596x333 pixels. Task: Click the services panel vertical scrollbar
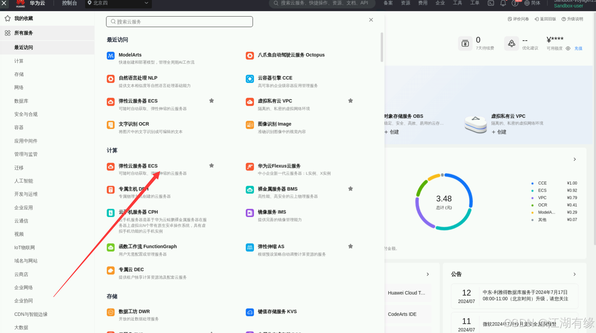[x=382, y=47]
